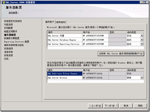Click password field for Sql Server Reporting Services

(117, 44)
